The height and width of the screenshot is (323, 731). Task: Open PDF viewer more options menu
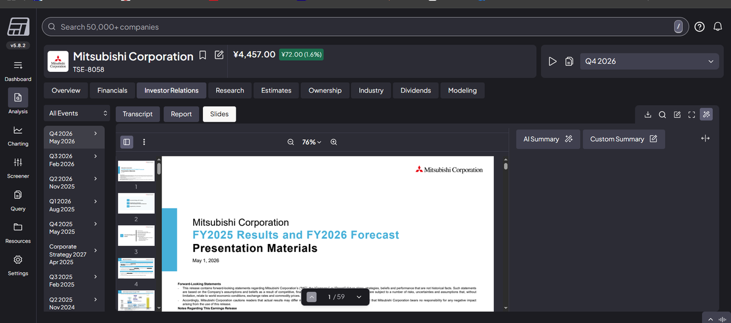[x=144, y=142]
